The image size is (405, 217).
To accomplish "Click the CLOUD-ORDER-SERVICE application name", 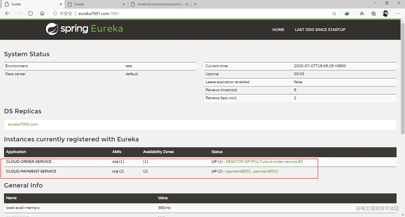I will [x=29, y=162].
